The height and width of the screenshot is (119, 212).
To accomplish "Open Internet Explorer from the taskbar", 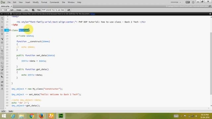I will click(13, 116).
